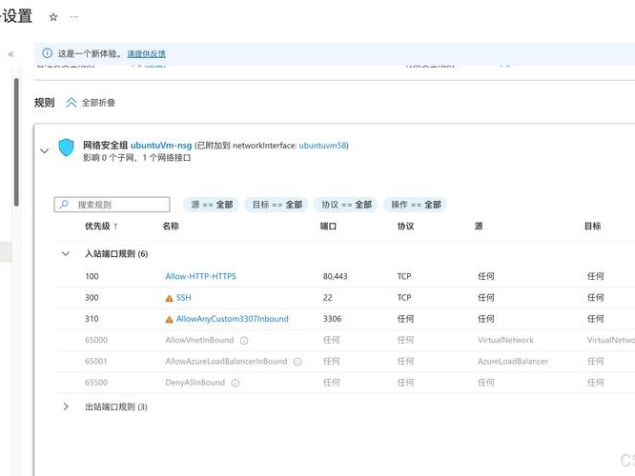Viewport: 635px width, 476px height.
Task: Open the 协议 == 全部 filter
Action: [347, 205]
